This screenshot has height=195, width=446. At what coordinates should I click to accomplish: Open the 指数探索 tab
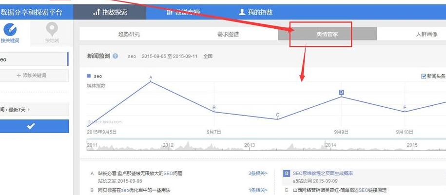click(x=110, y=12)
